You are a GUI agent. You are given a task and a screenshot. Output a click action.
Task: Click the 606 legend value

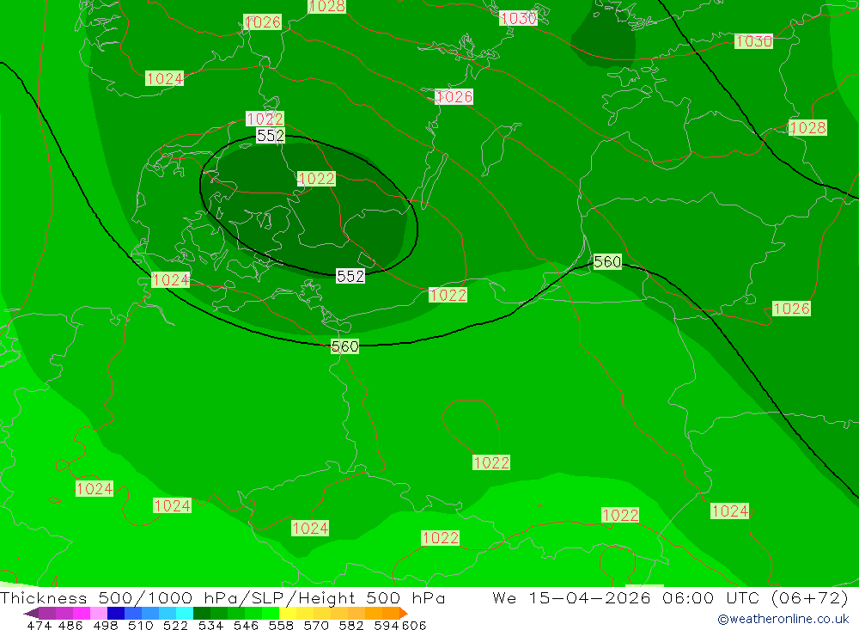coord(414,625)
